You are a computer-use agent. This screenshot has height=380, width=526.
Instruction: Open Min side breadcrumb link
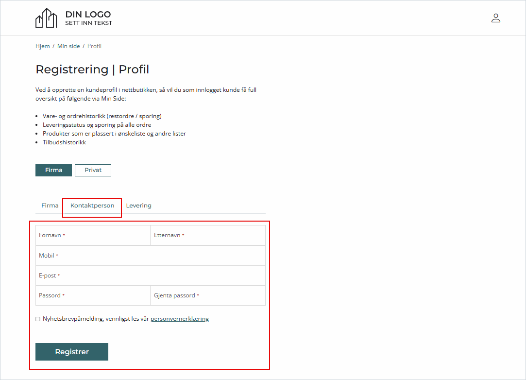pos(68,46)
